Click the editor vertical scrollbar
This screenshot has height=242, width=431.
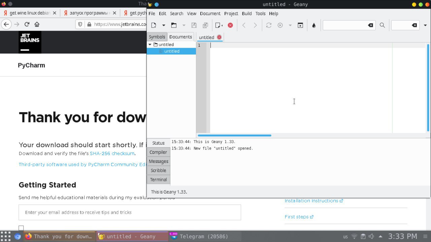pyautogui.click(x=428, y=88)
